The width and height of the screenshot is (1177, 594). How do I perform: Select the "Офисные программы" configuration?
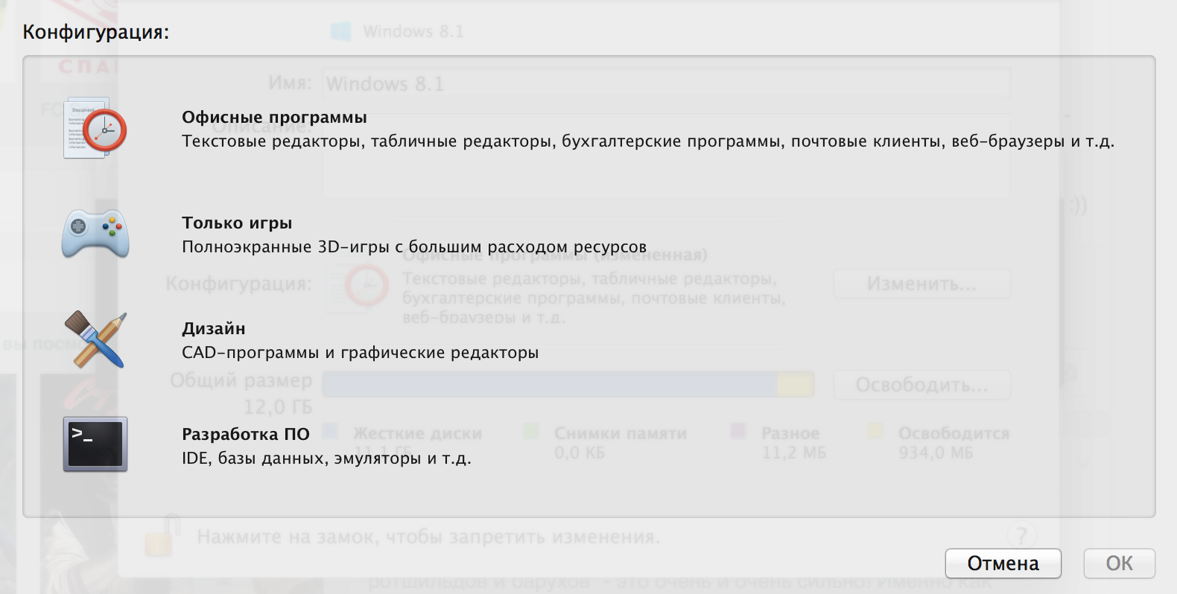(x=274, y=118)
